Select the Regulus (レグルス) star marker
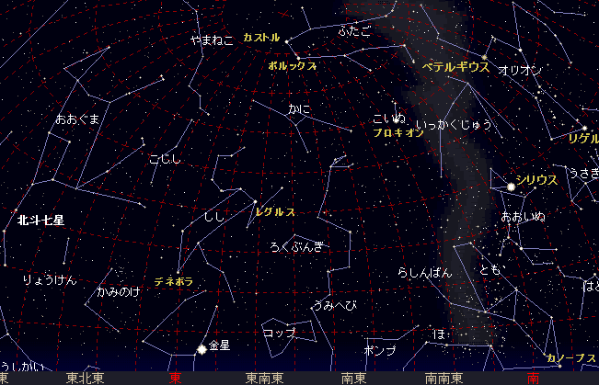Viewport: 599px width, 385px height. pos(255,201)
